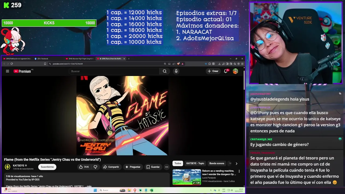Open options menu for Reborn as vending machine video
This screenshot has width=345, height=194.
click(x=239, y=171)
